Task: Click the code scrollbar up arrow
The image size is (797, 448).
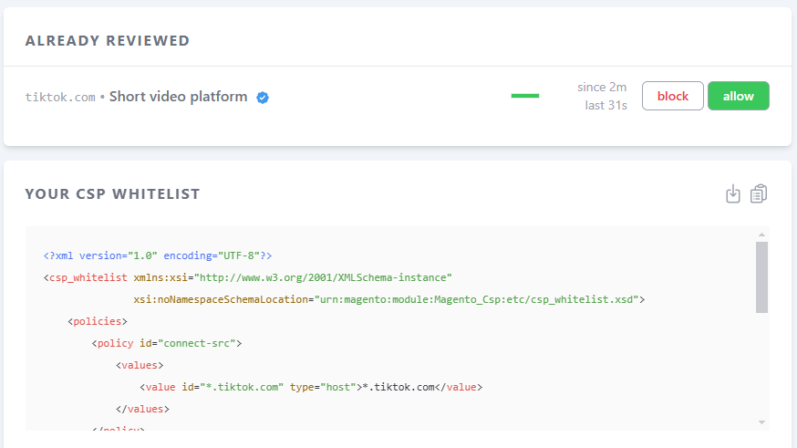Action: point(761,234)
